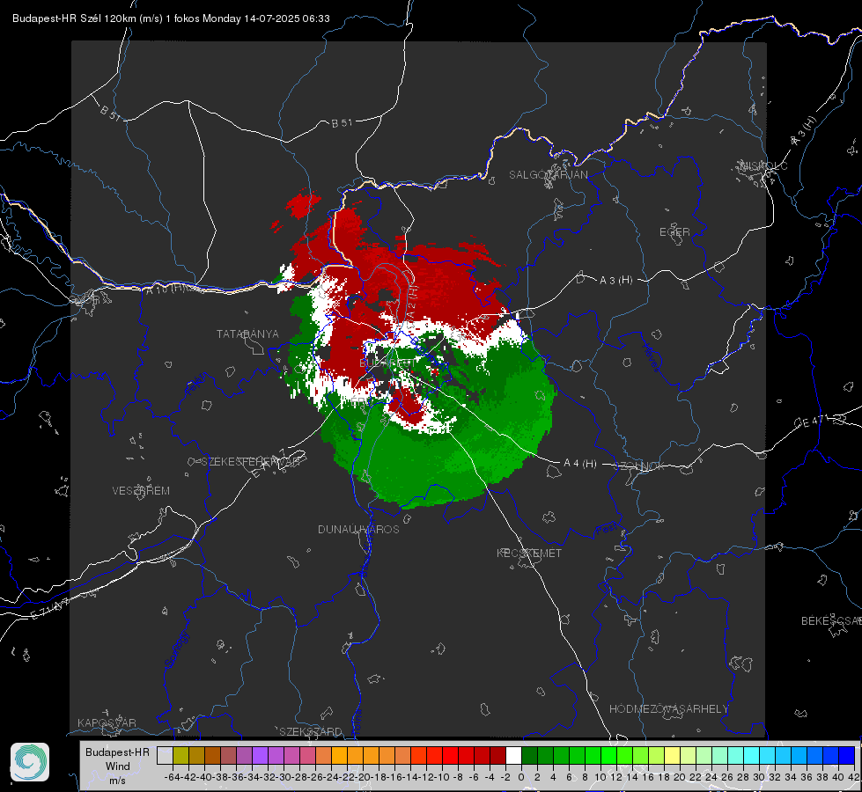Image resolution: width=862 pixels, height=792 pixels.
Task: Select the deep blue swatch ending at 42
Action: [847, 756]
